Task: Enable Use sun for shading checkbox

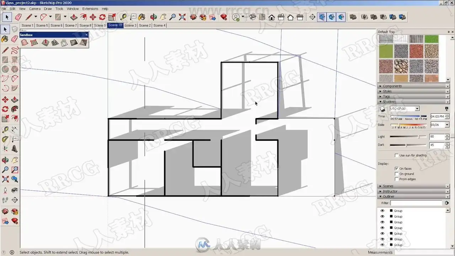Action: click(x=397, y=155)
